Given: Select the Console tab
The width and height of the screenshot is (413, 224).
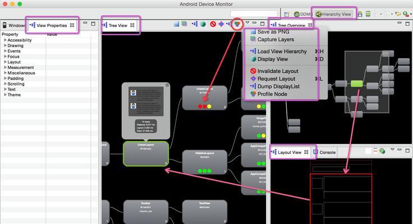Looking at the screenshot, I should pyautogui.click(x=324, y=152).
